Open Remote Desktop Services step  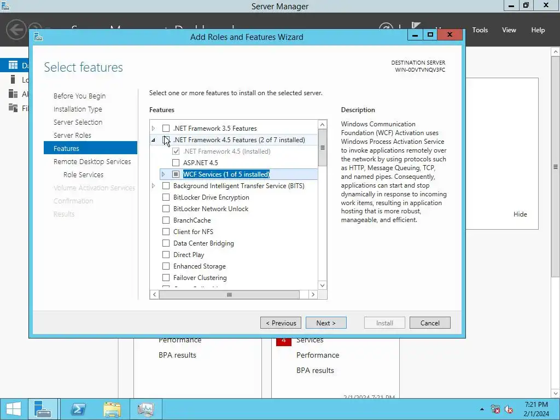92,161
